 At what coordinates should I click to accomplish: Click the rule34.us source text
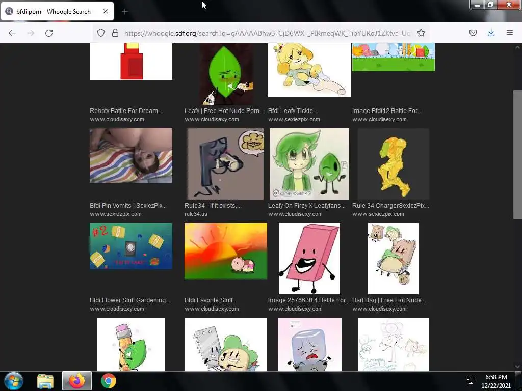(x=196, y=214)
